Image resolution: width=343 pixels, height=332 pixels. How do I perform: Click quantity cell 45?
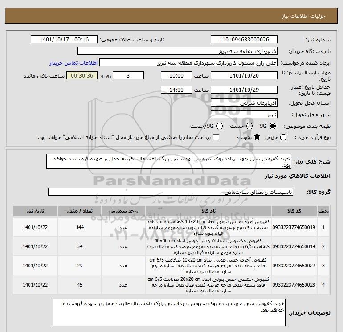(x=80, y=285)
